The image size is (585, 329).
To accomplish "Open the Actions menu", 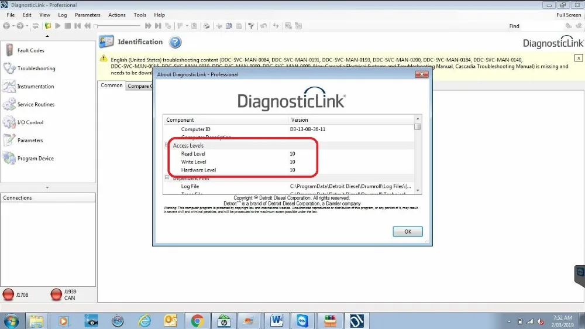I will pyautogui.click(x=117, y=15).
